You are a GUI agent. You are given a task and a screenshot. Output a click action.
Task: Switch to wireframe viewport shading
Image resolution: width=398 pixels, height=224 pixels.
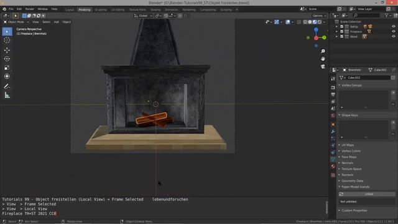(x=305, y=22)
